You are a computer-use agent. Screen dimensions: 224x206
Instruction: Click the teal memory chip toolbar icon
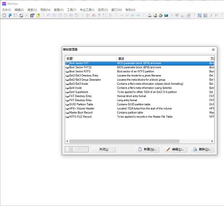(166, 15)
